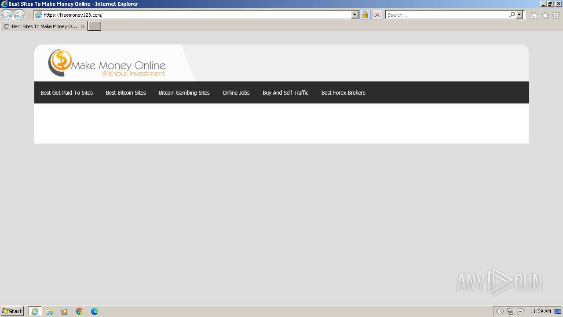Click the Internet Explorer page icon in address bar
This screenshot has width=563, height=317.
pos(38,15)
